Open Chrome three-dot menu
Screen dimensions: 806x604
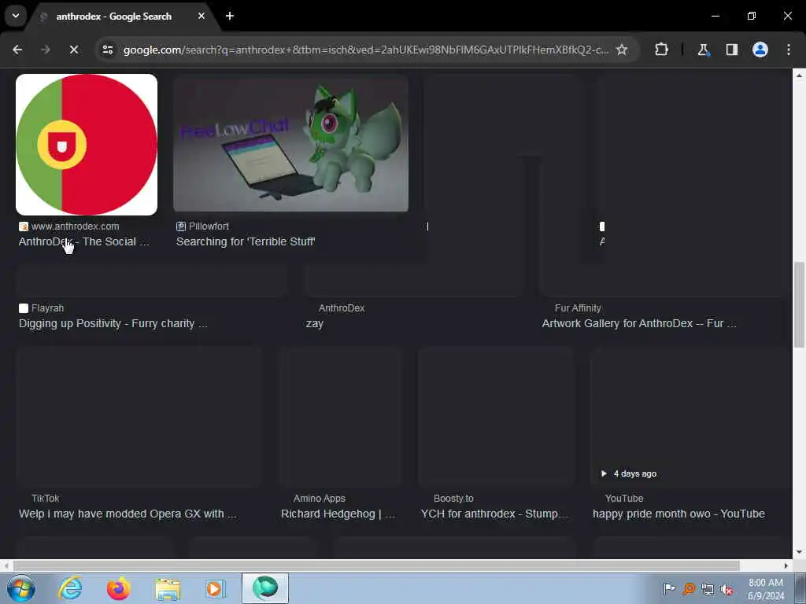[789, 50]
